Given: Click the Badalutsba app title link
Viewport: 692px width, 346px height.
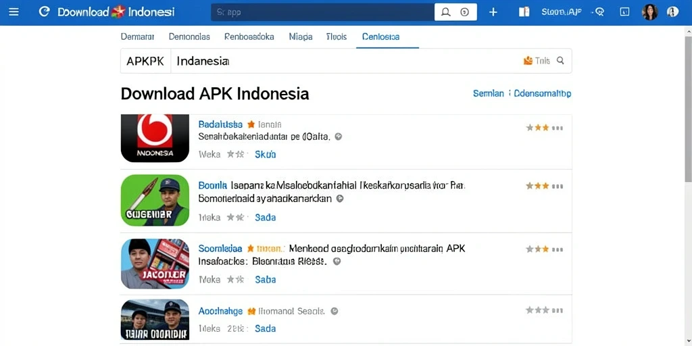Looking at the screenshot, I should pos(220,124).
